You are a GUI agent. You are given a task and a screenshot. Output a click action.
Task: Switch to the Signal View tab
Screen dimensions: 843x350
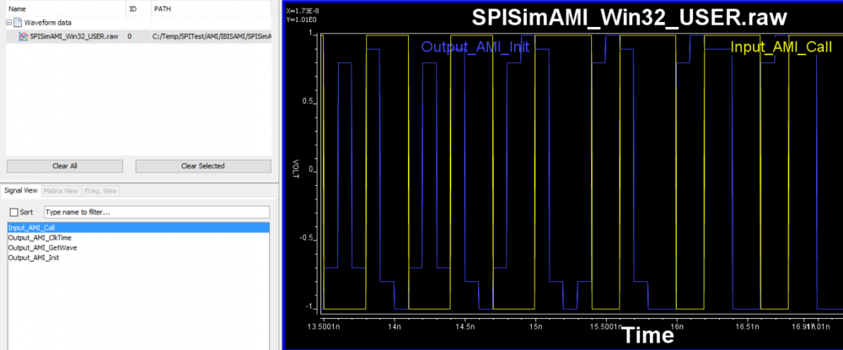tap(20, 191)
